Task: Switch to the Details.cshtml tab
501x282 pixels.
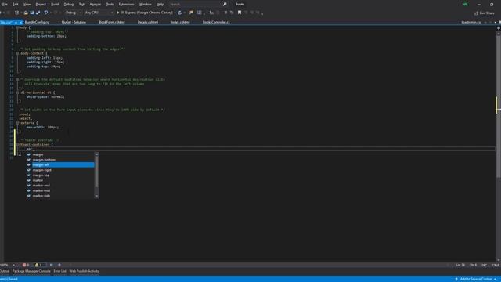Action: tap(148, 23)
